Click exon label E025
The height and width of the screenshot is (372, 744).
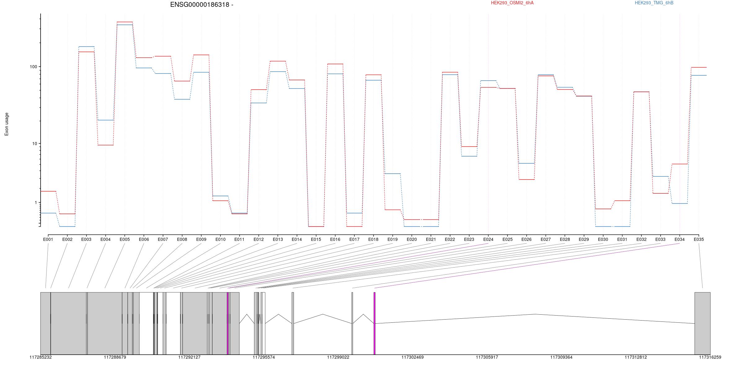coord(507,239)
